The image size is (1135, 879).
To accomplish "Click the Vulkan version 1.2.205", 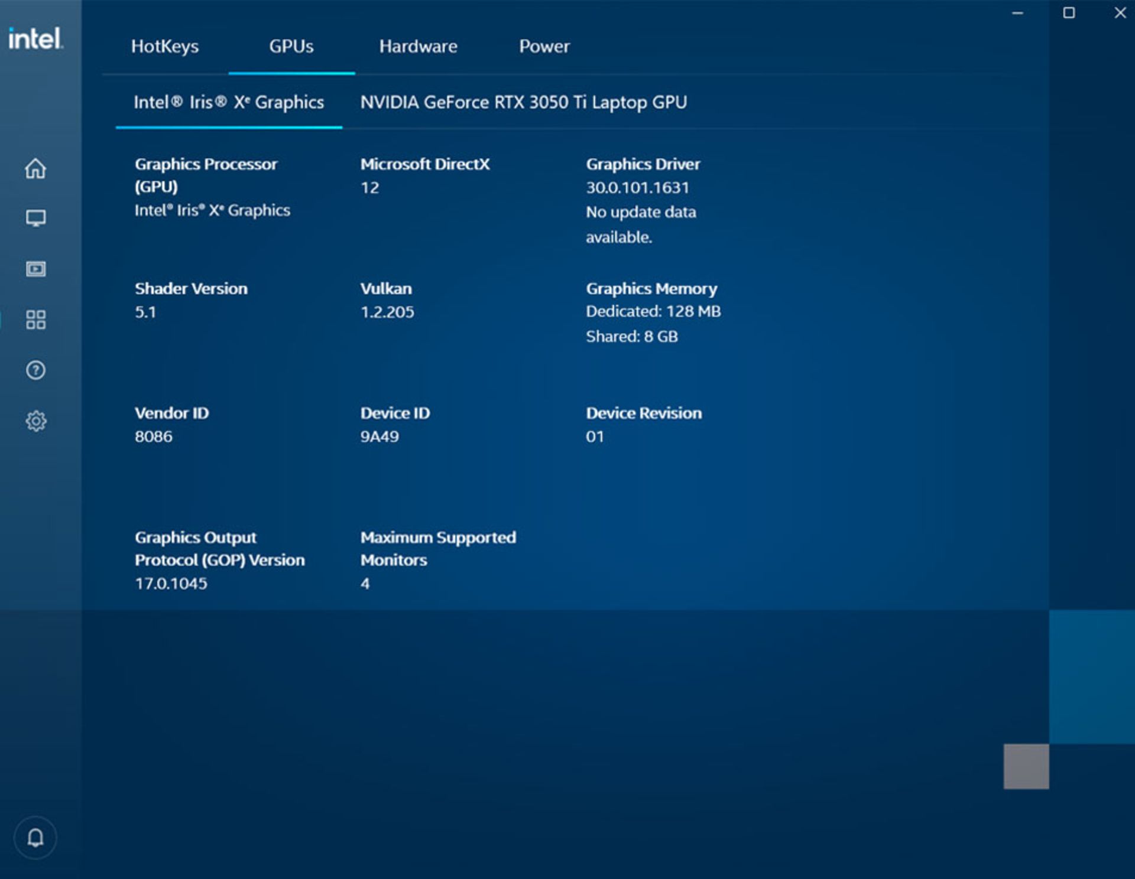I will [387, 312].
